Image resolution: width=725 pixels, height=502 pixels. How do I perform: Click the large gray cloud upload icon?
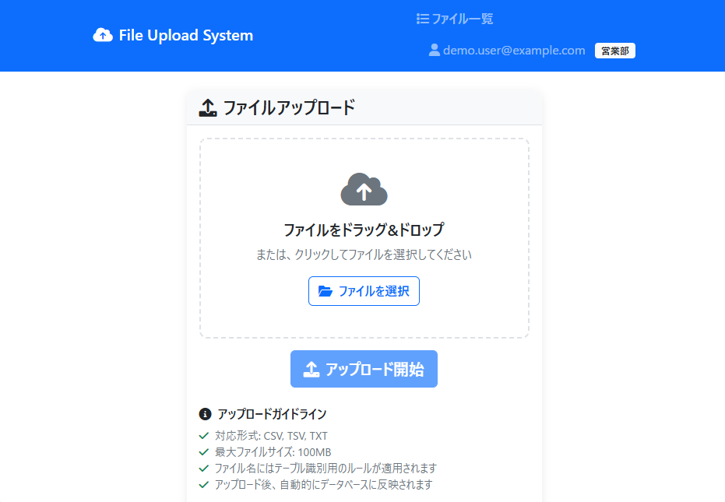[x=364, y=189]
